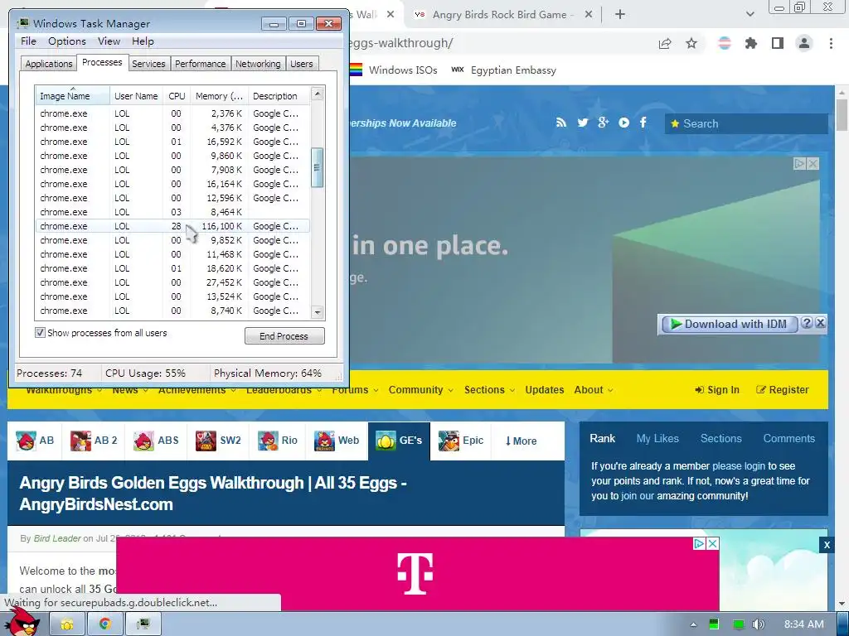The height and width of the screenshot is (636, 849).
Task: Open Chrome extensions puzzle icon
Action: click(750, 43)
